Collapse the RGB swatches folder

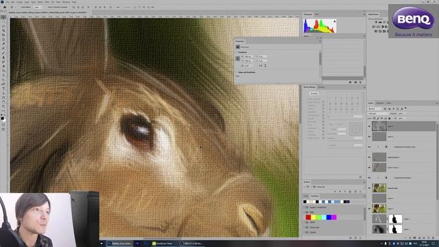(305, 212)
